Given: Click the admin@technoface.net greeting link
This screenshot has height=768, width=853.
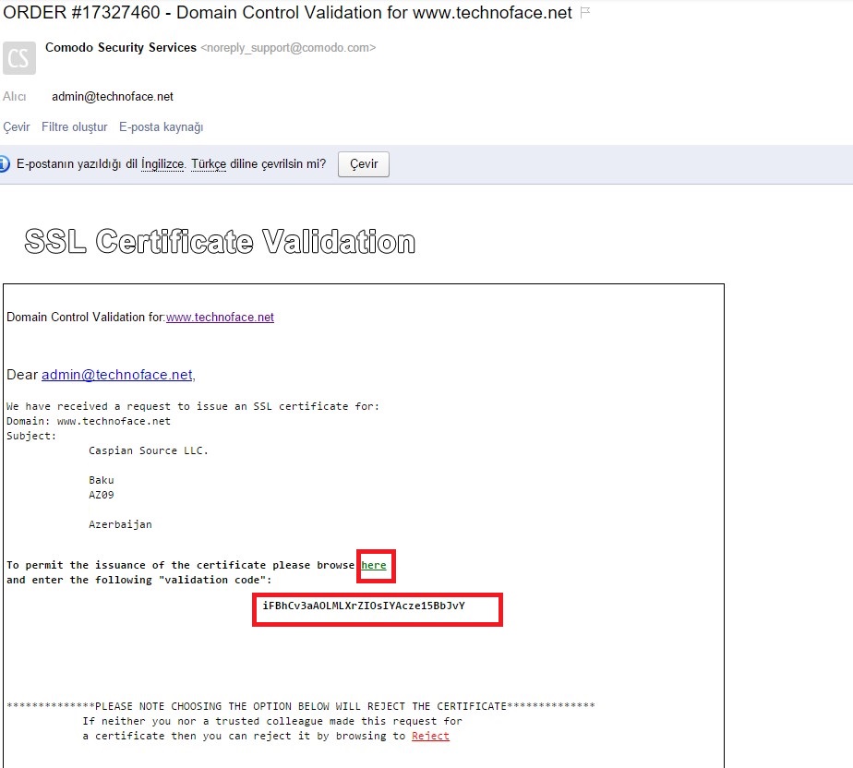Looking at the screenshot, I should pyautogui.click(x=117, y=375).
